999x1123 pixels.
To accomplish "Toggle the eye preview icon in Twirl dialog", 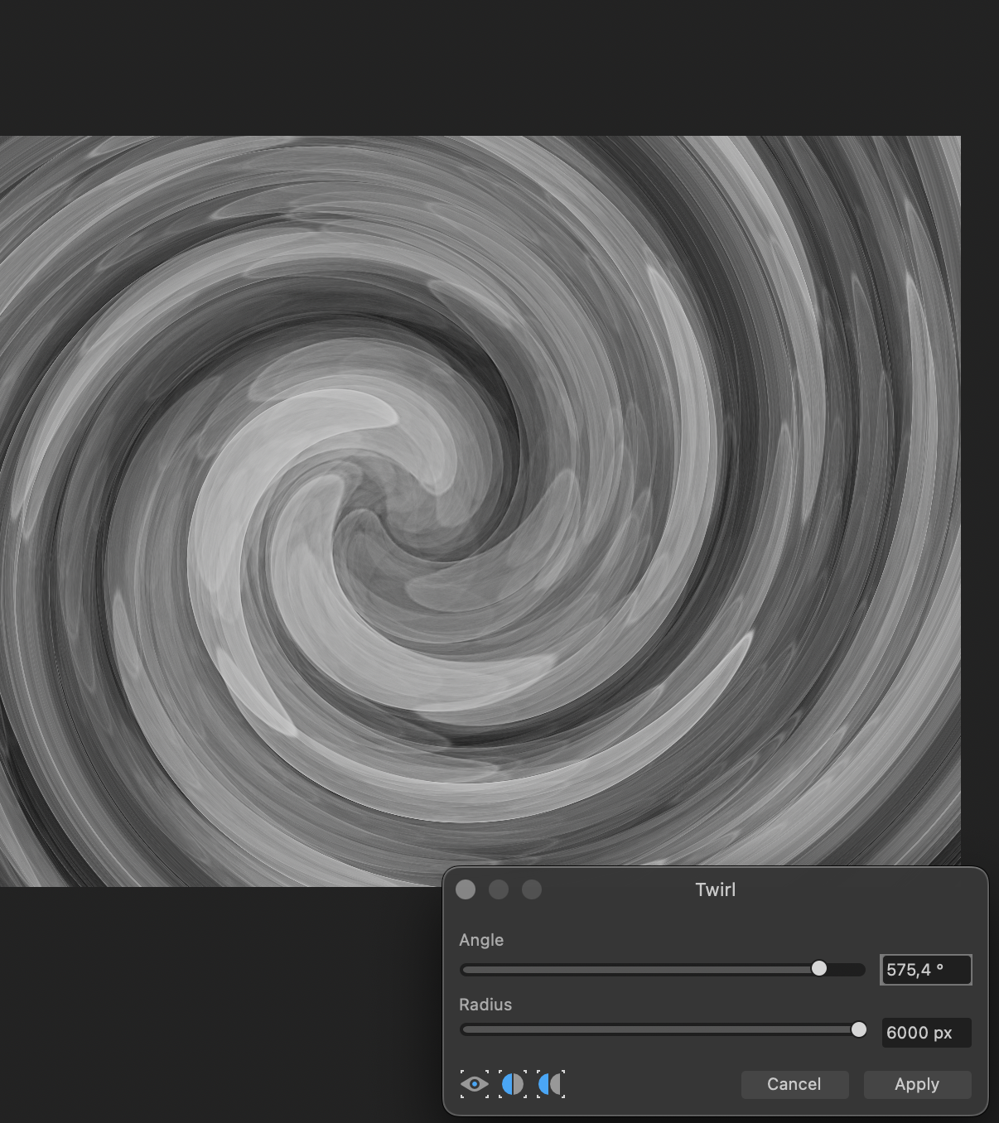I will click(x=474, y=1084).
